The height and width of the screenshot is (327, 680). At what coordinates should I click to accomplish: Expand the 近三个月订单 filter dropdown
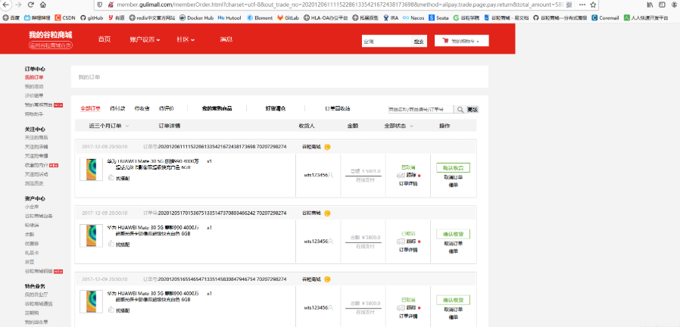tap(109, 126)
